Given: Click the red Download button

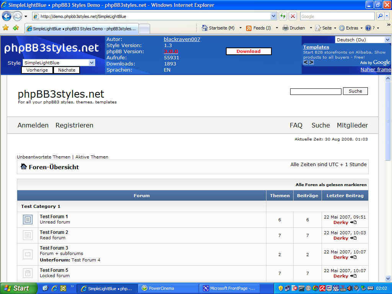Looking at the screenshot, I should click(249, 51).
